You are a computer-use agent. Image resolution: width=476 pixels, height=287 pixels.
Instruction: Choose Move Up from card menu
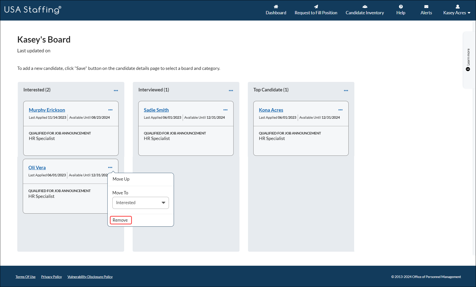[x=121, y=179]
